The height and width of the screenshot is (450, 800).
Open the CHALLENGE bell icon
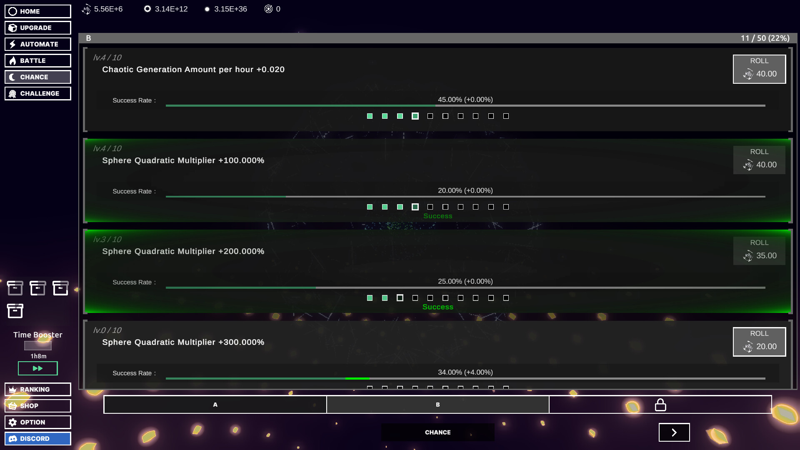click(x=12, y=93)
